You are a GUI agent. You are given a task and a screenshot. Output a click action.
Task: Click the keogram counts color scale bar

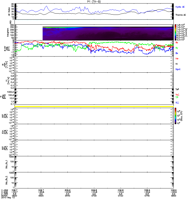[175, 32]
